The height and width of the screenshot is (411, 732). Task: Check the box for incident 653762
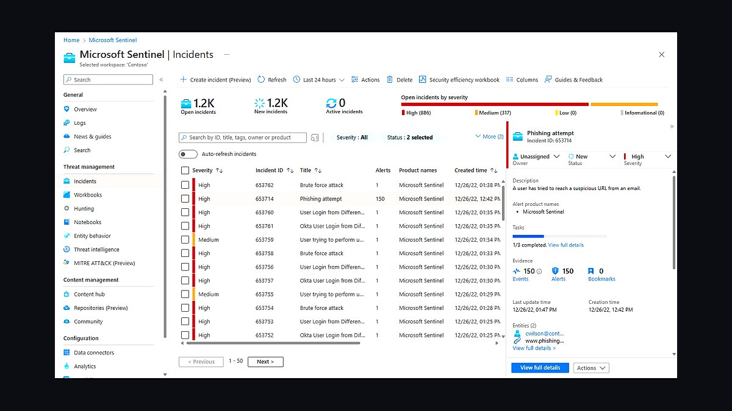185,185
